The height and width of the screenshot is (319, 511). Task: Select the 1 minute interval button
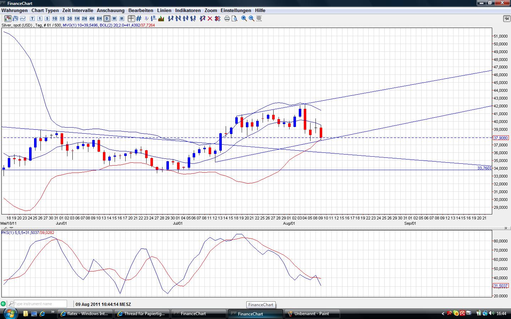[40, 18]
